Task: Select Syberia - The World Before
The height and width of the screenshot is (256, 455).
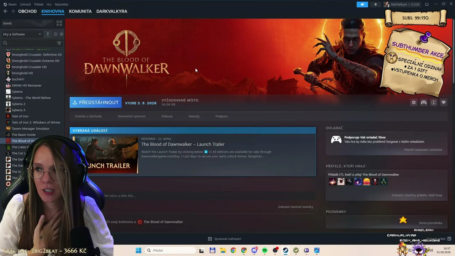Action: (x=31, y=98)
